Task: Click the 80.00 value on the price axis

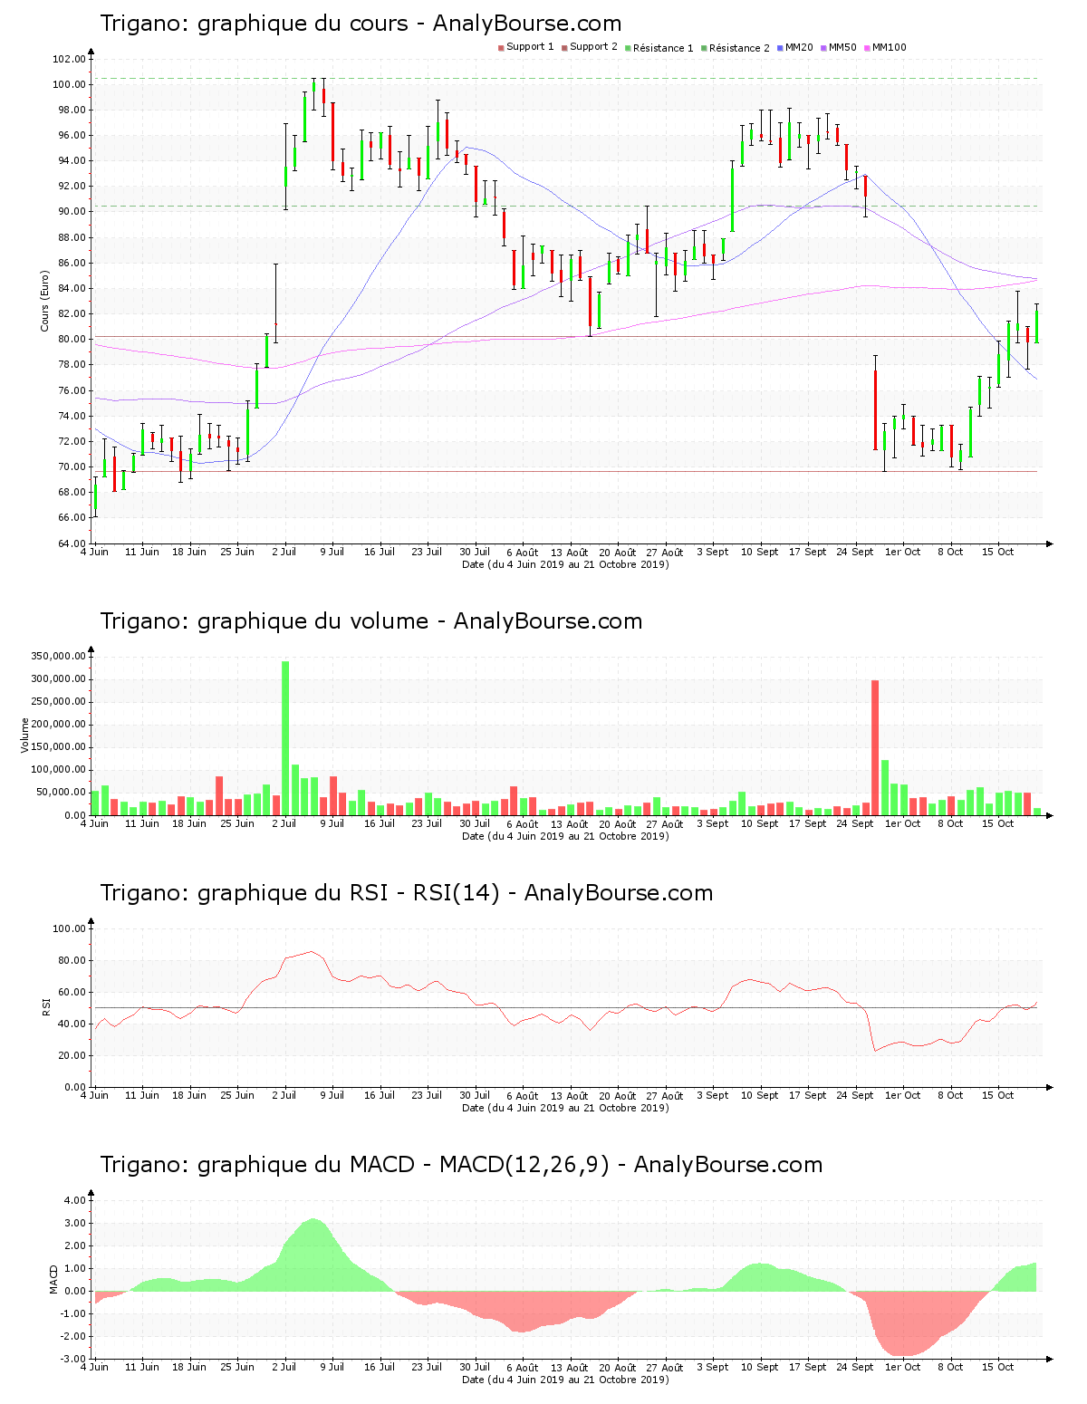Action: pyautogui.click(x=72, y=340)
